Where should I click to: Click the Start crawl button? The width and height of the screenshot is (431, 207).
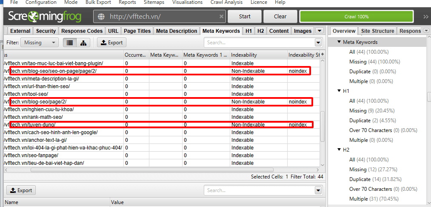pyautogui.click(x=244, y=17)
